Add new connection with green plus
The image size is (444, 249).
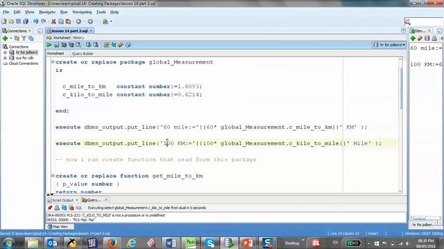pyautogui.click(x=5, y=39)
